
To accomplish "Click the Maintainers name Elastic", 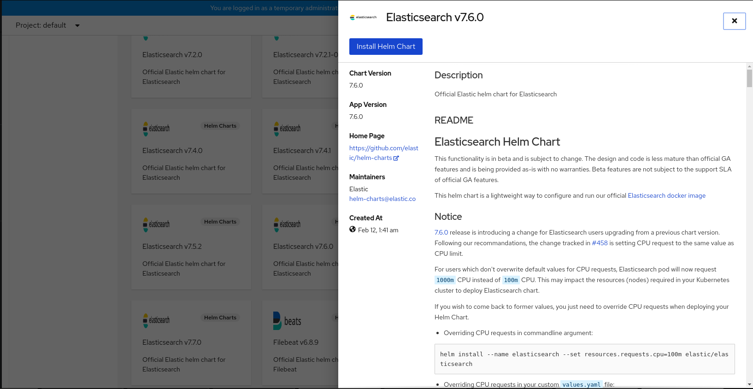I will 359,189.
